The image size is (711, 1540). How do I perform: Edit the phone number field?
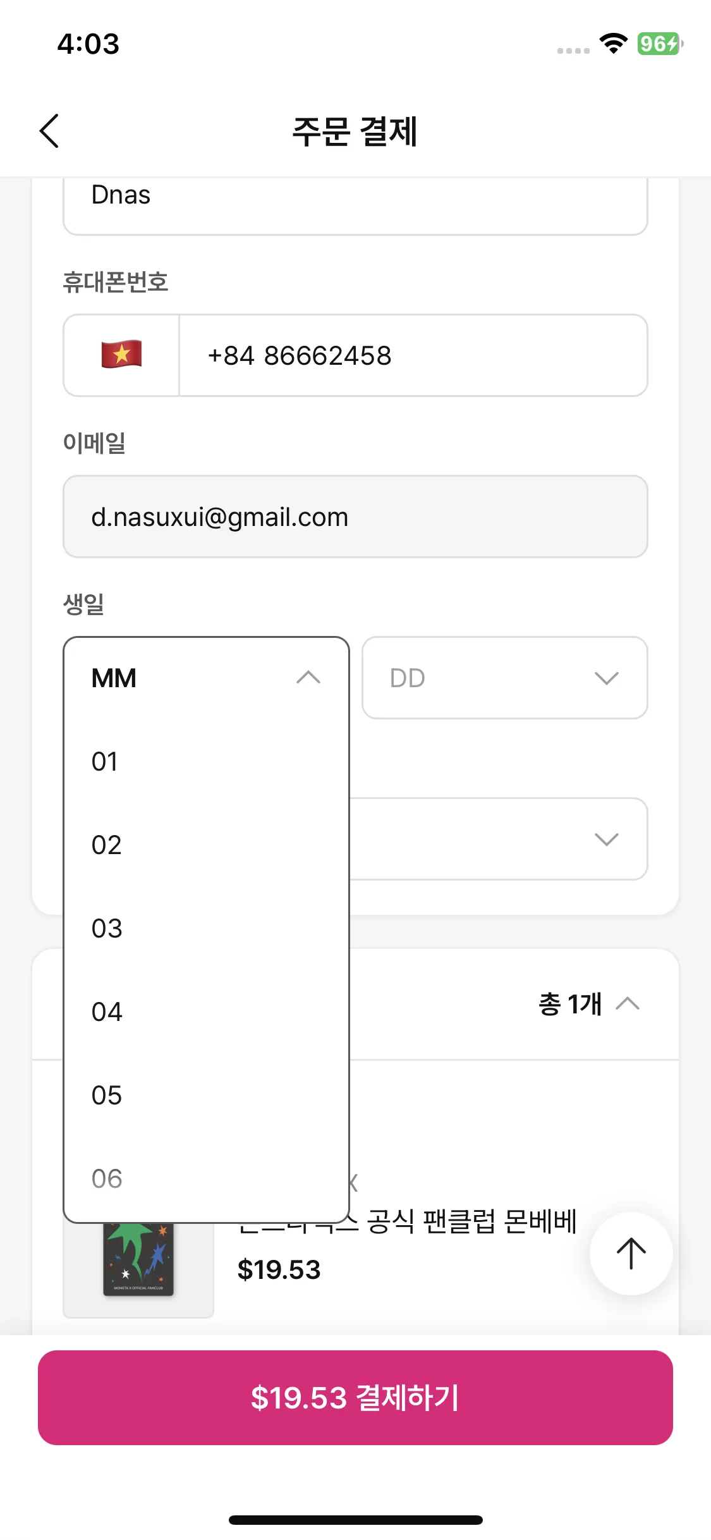(413, 355)
